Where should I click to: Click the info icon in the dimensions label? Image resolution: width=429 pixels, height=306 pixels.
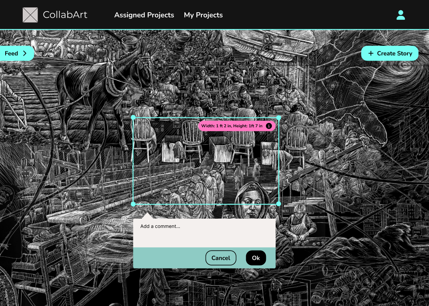tap(269, 126)
